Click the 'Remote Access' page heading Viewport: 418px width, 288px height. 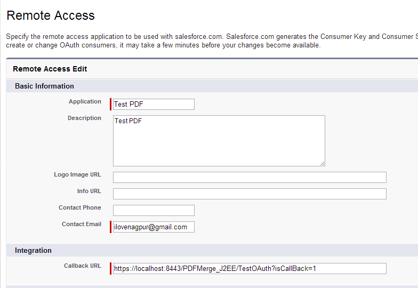[x=51, y=15]
